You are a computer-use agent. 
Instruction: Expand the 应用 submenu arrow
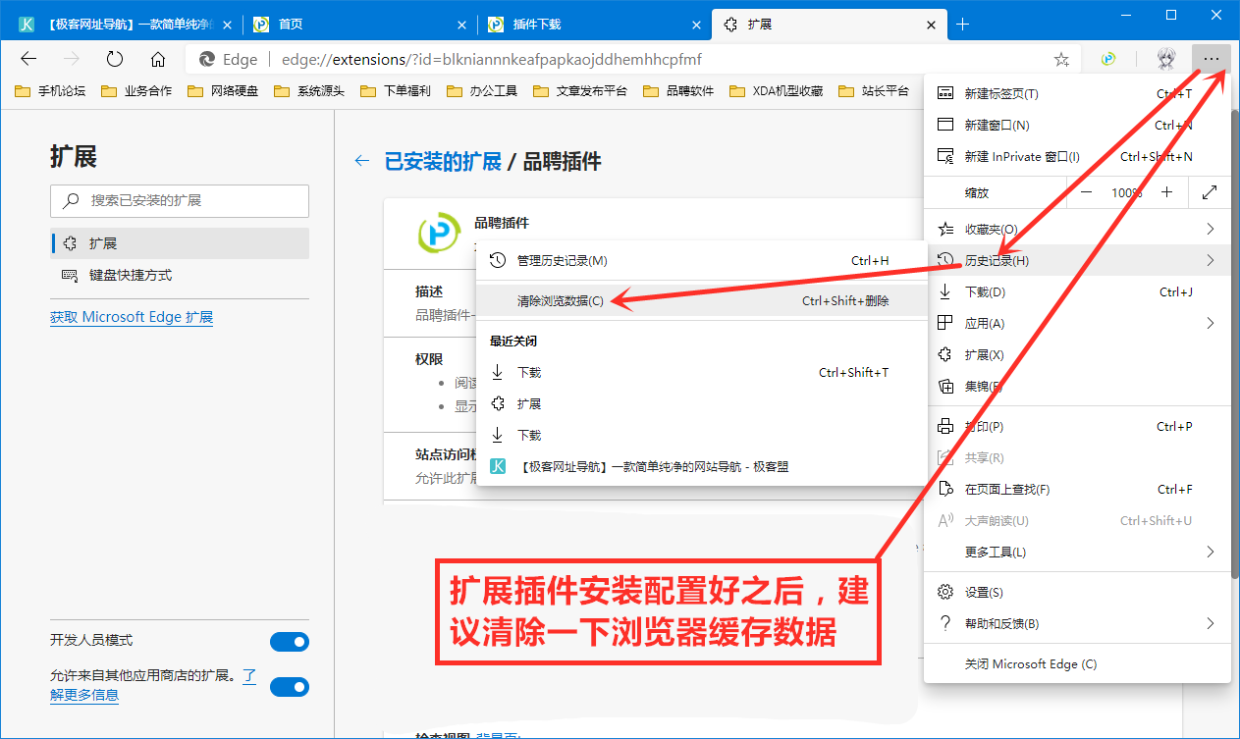tap(1210, 322)
